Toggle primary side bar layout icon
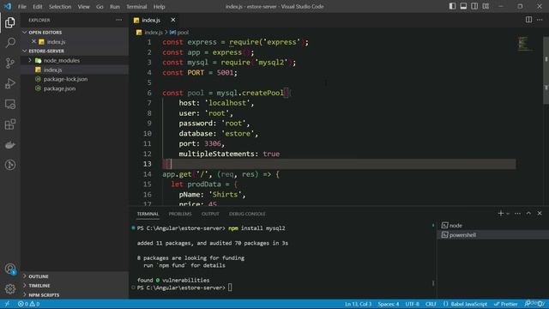Image resolution: width=549 pixels, height=309 pixels. [x=452, y=6]
